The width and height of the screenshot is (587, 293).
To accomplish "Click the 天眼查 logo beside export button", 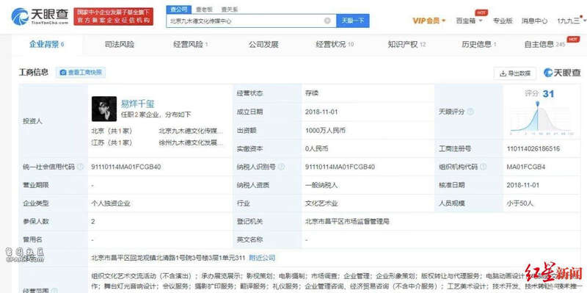I will [562, 73].
